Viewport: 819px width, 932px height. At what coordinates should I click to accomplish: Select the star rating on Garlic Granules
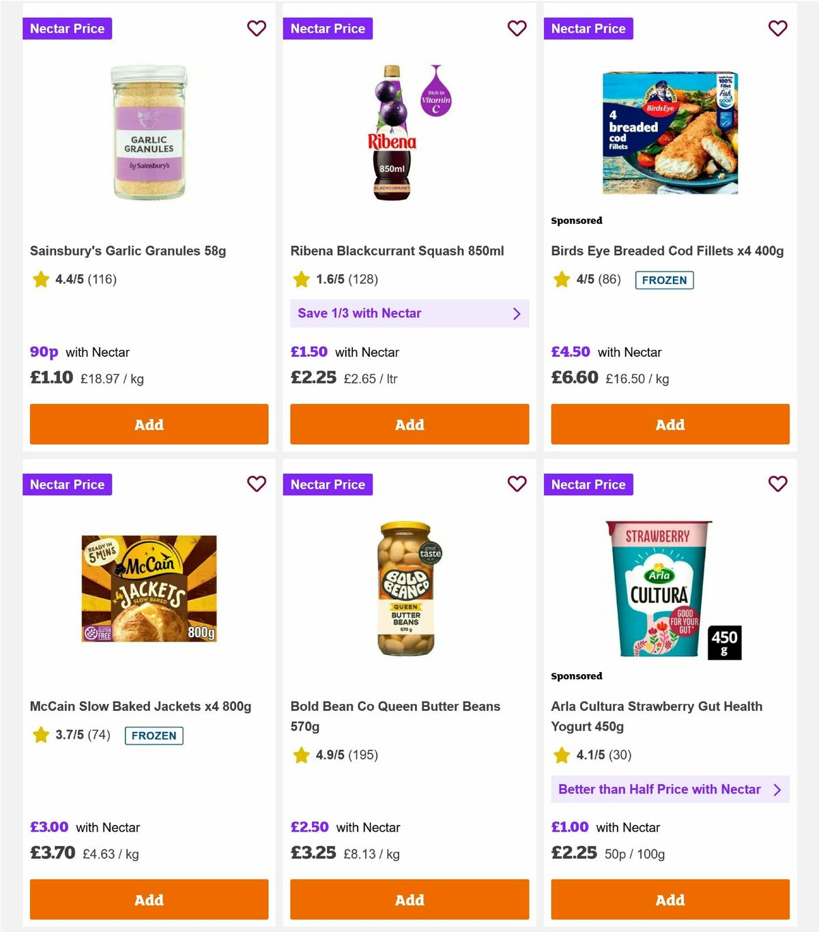(40, 279)
